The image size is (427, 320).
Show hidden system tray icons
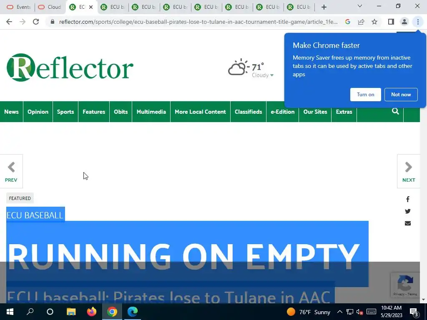339,312
